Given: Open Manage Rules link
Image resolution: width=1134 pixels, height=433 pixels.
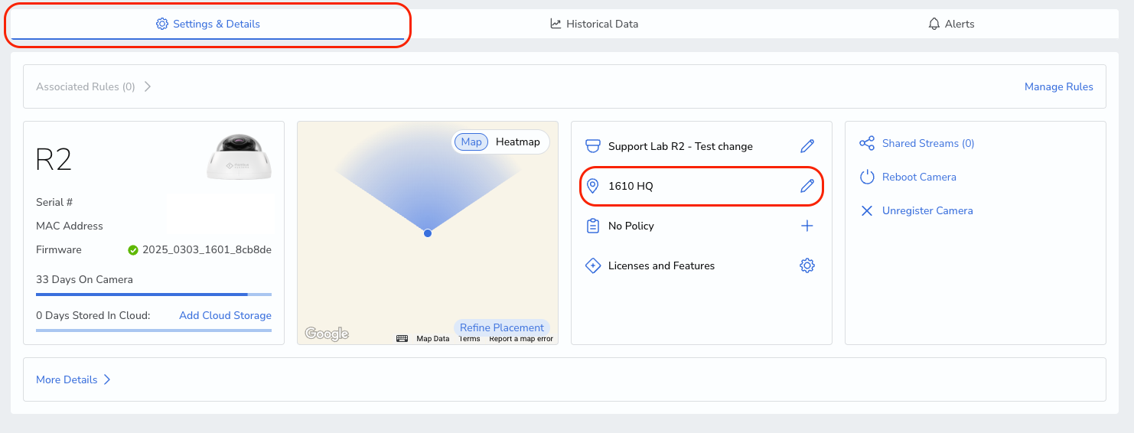Looking at the screenshot, I should [1059, 86].
